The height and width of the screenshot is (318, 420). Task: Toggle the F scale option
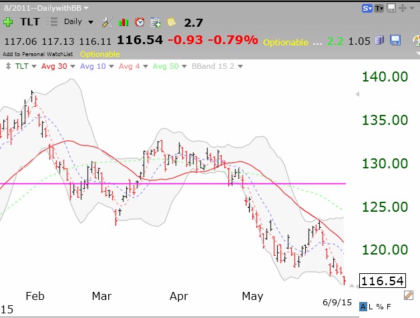389,307
